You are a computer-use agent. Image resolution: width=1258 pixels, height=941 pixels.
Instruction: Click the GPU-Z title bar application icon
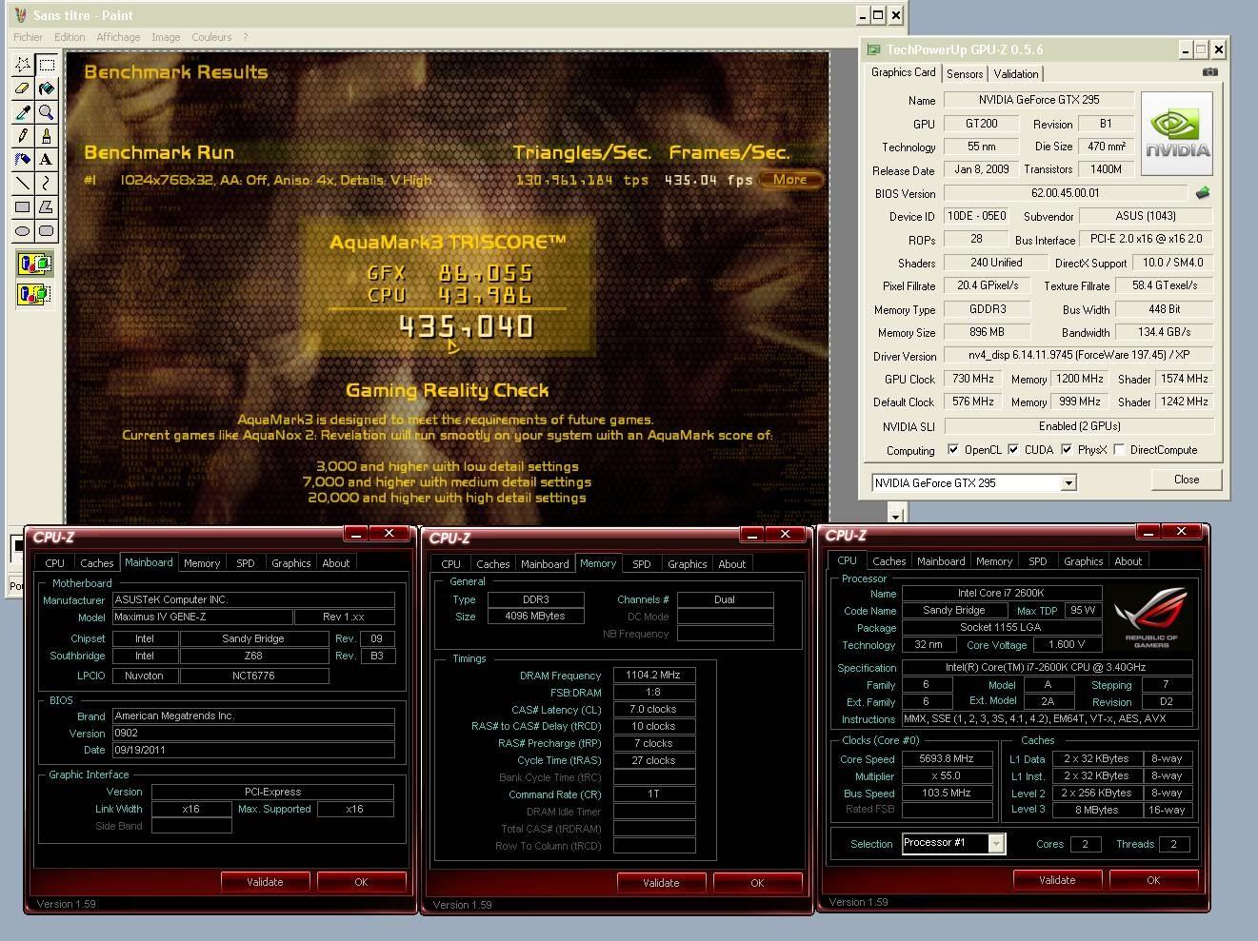tap(873, 49)
